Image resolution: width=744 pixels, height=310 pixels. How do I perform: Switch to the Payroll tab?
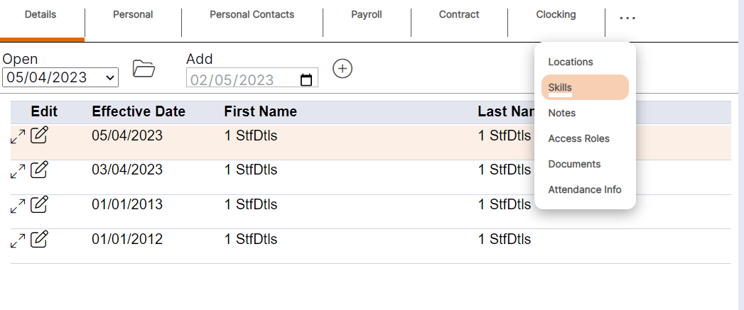coord(367,15)
